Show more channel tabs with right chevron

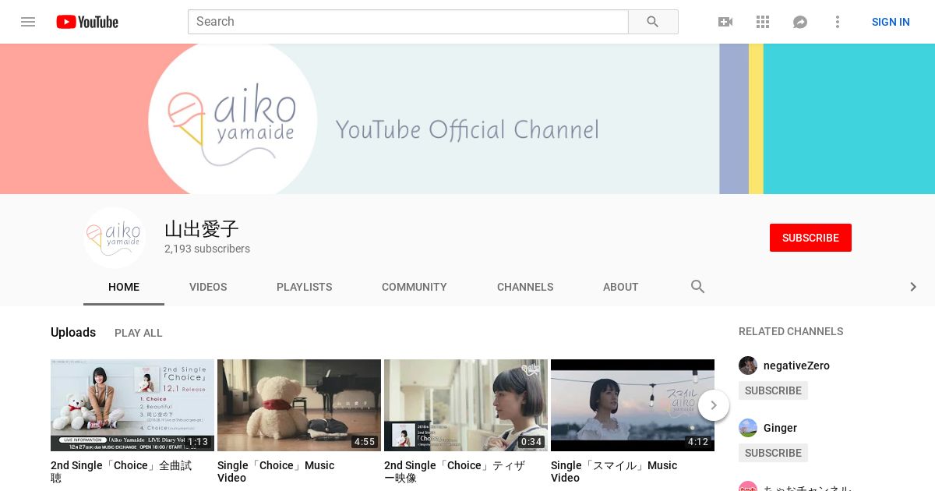pyautogui.click(x=913, y=287)
